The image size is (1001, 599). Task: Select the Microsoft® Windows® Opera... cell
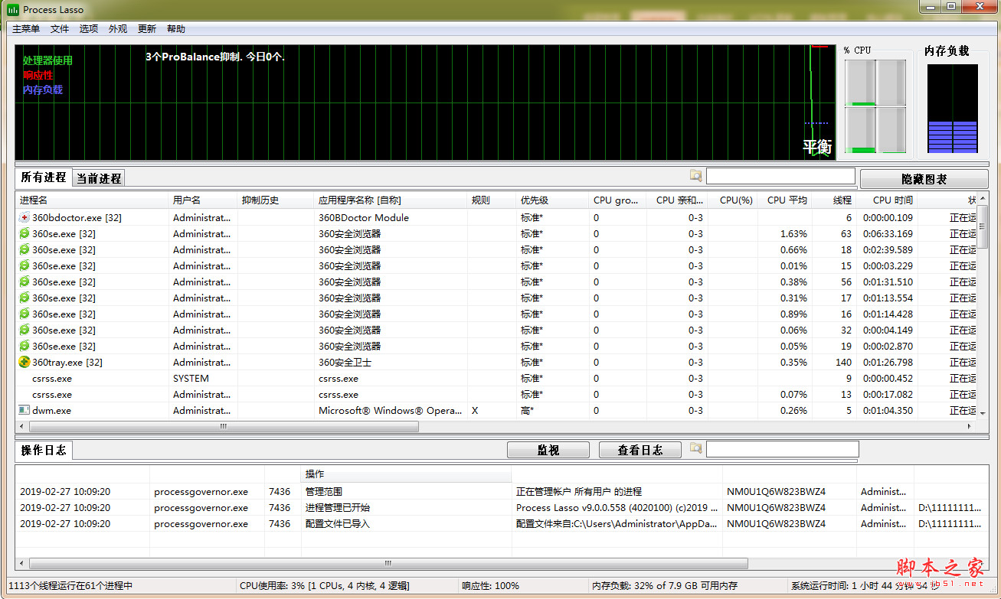(x=390, y=410)
